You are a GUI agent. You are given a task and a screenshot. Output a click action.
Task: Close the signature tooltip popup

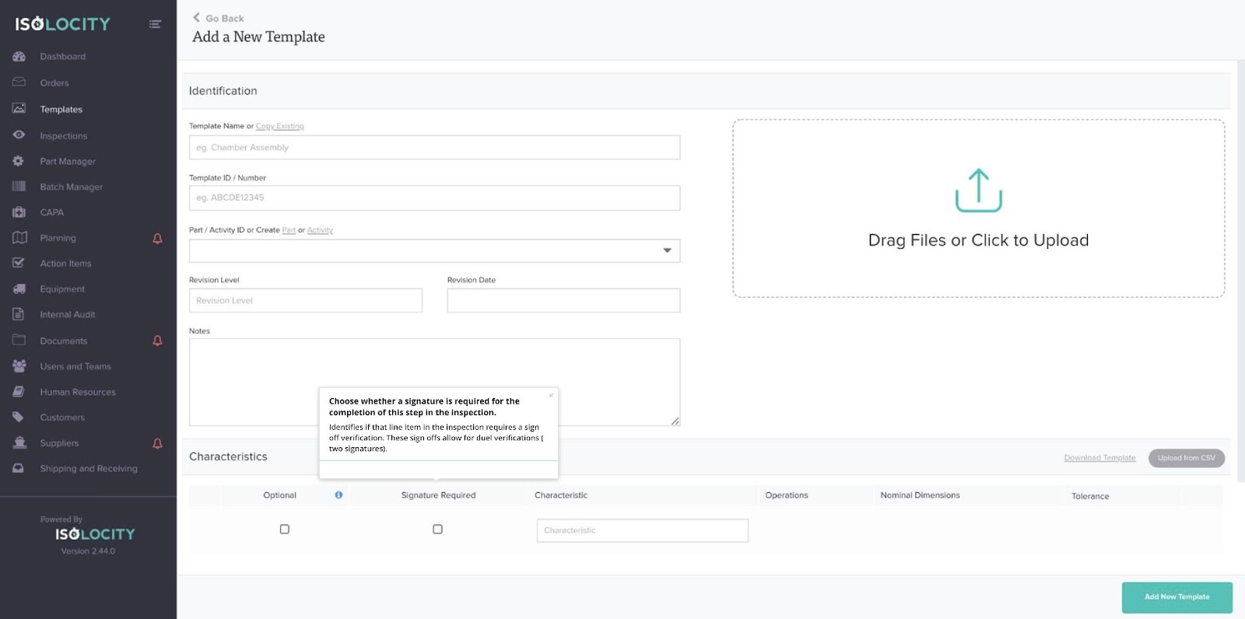point(551,396)
